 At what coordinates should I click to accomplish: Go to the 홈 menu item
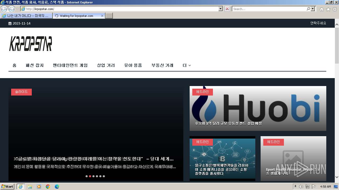pos(14,65)
